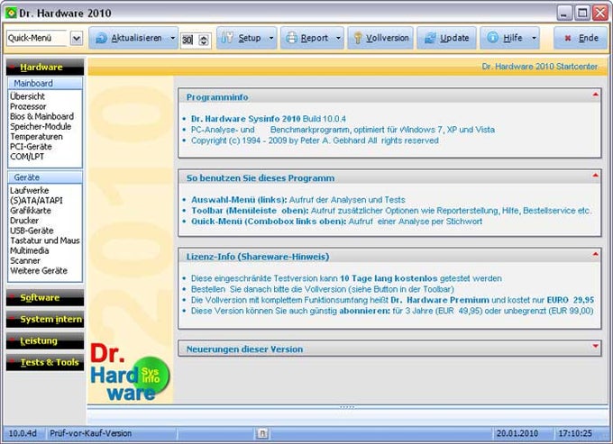This screenshot has width=613, height=444.
Task: Select Laufwerke in Geräte list
Action: pyautogui.click(x=30, y=191)
